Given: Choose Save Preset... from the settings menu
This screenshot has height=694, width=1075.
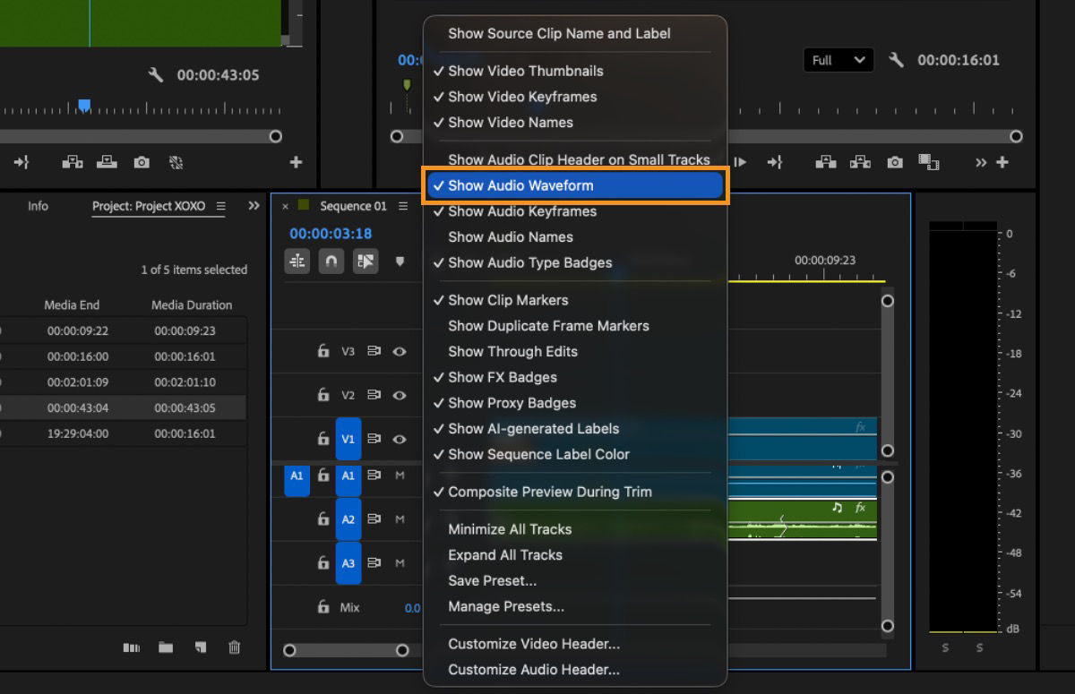Looking at the screenshot, I should (x=492, y=581).
